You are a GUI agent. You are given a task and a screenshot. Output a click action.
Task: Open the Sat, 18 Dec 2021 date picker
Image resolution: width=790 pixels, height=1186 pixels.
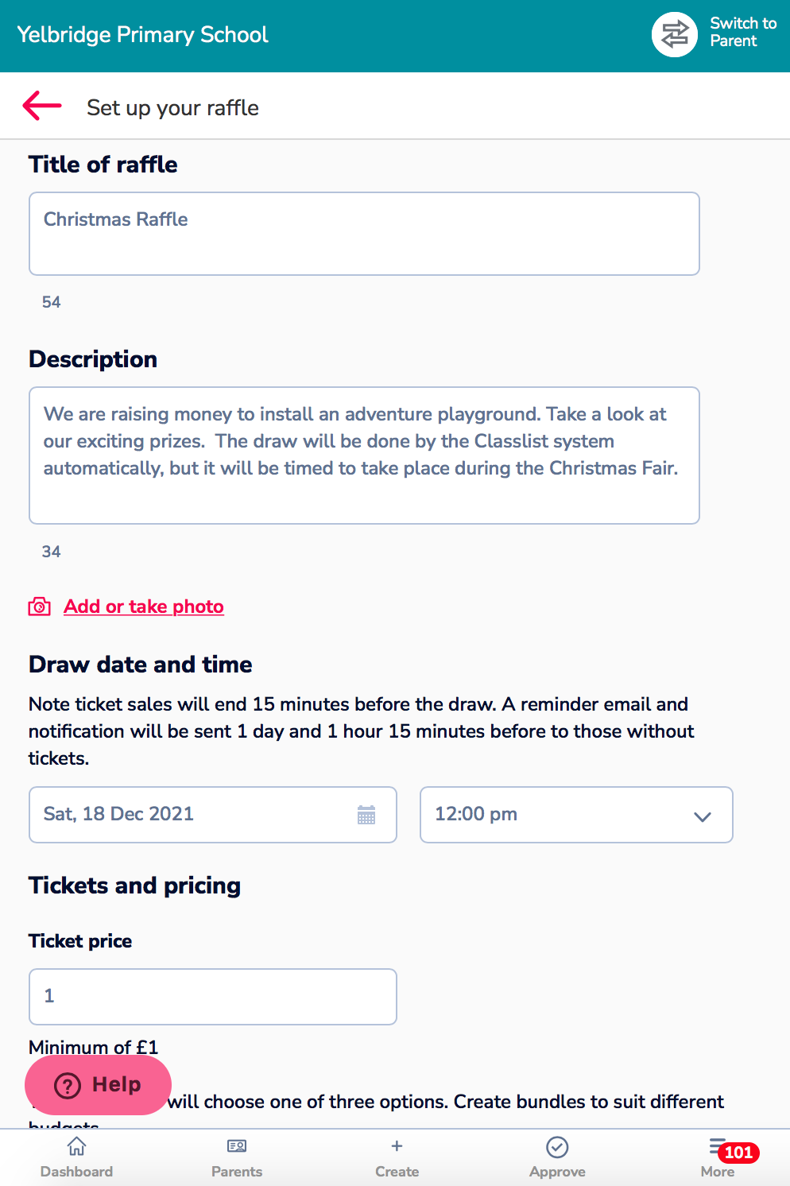tap(213, 815)
